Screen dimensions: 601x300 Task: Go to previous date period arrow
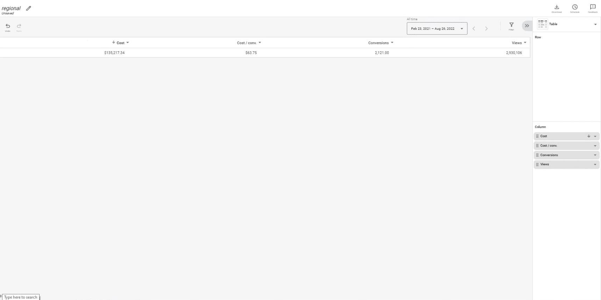[x=474, y=29]
